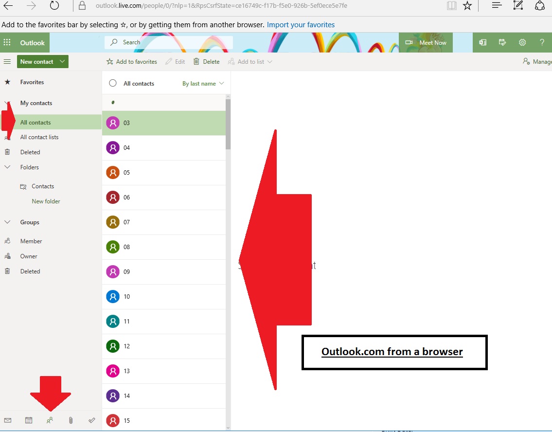552x432 pixels.
Task: Open the Settings gear in Outlook header
Action: coord(522,43)
